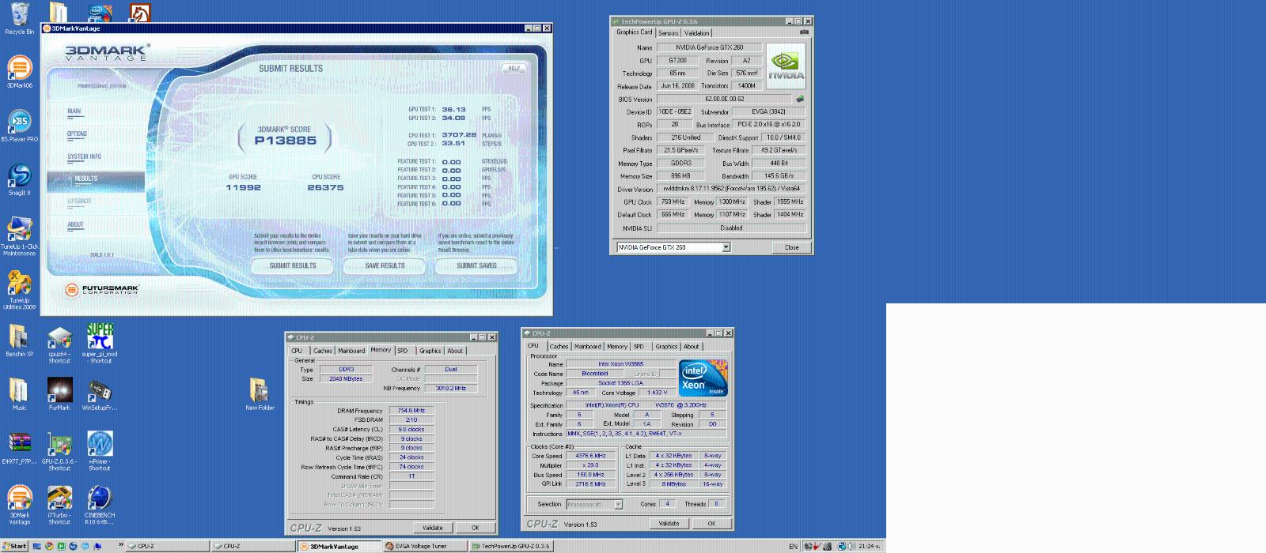Viewport: 1266px width, 553px height.
Task: Switch to 3DMarkVantage taskbar item
Action: [339, 546]
